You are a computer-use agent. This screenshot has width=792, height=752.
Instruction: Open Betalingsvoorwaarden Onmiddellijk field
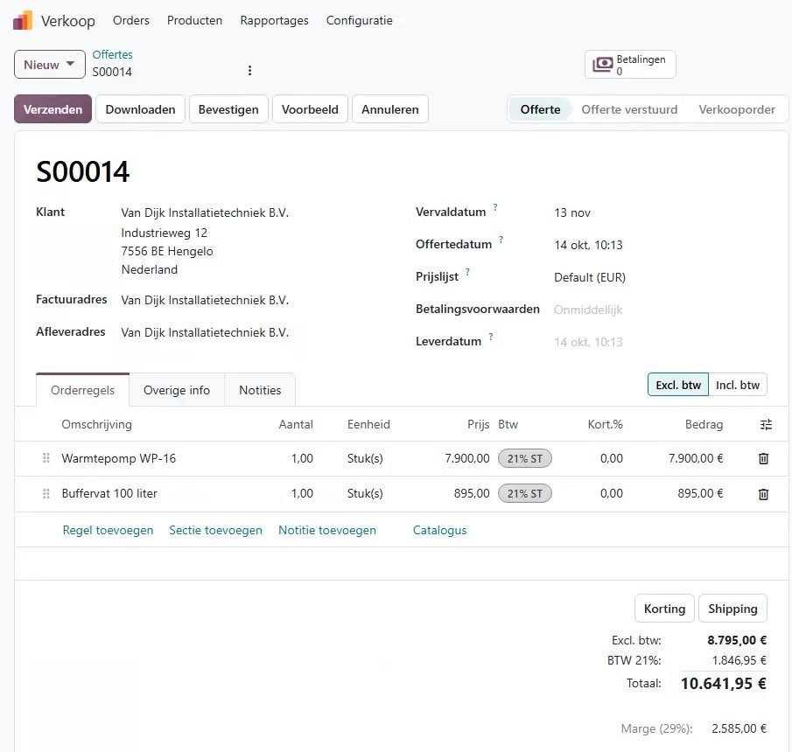[588, 310]
